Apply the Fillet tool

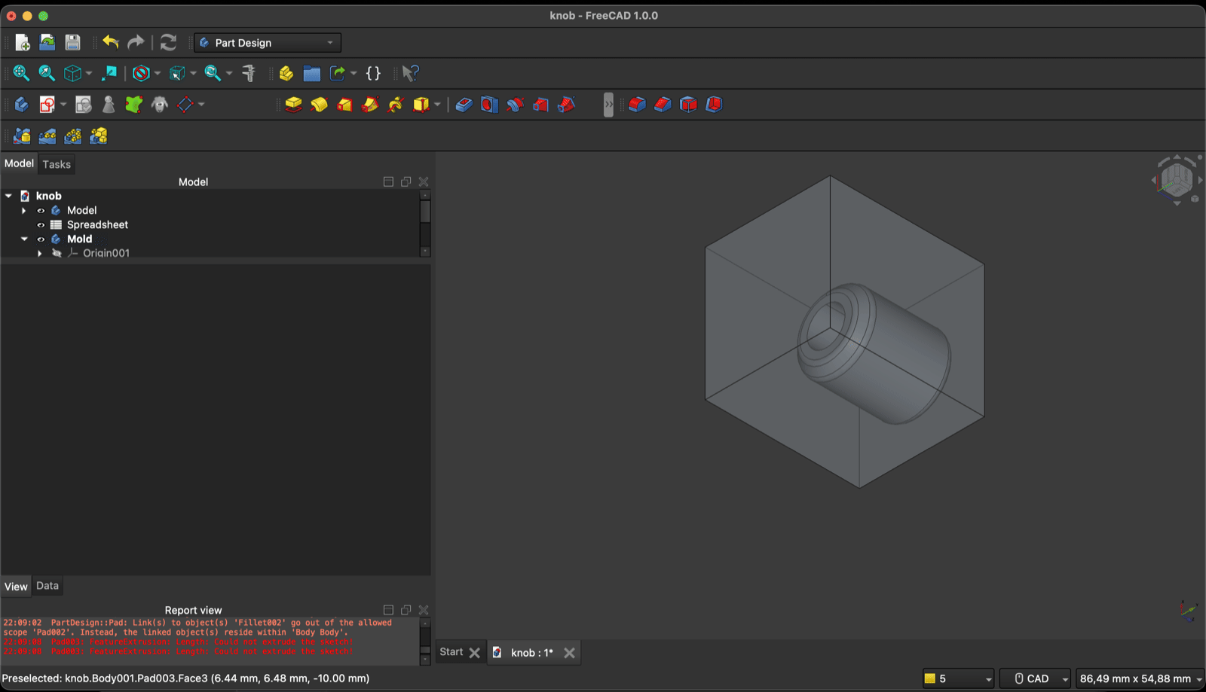tap(638, 105)
